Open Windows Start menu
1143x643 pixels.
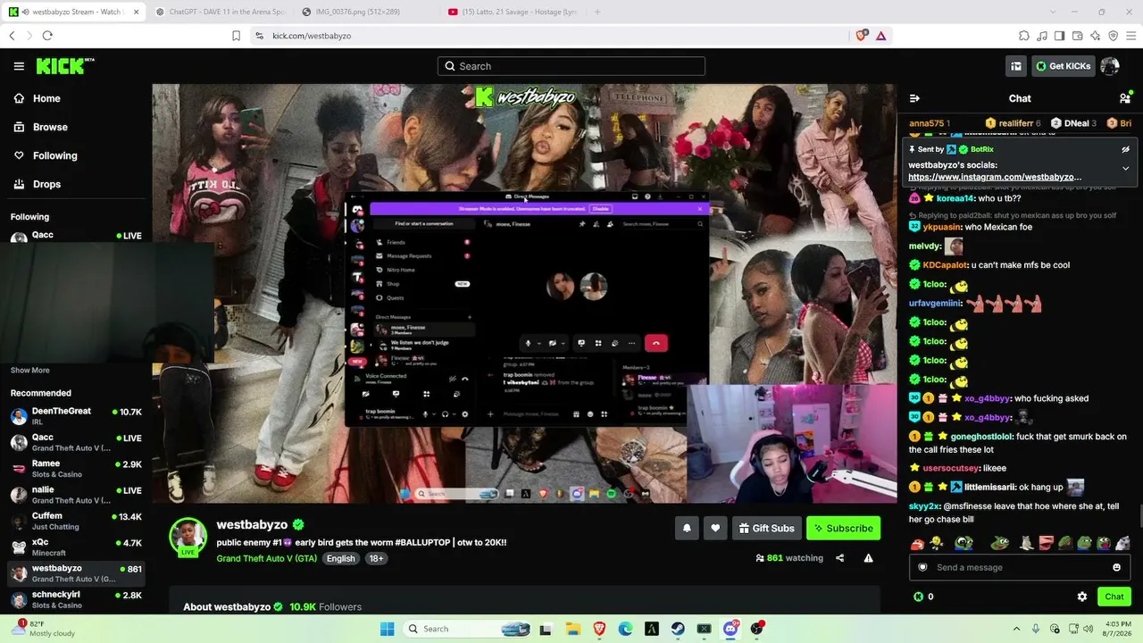coord(387,629)
